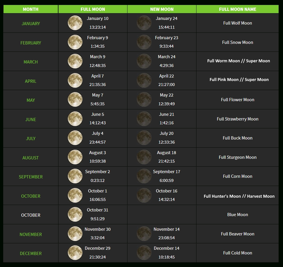Click the full moon icon for January 10
The image size is (283, 267).
click(75, 23)
